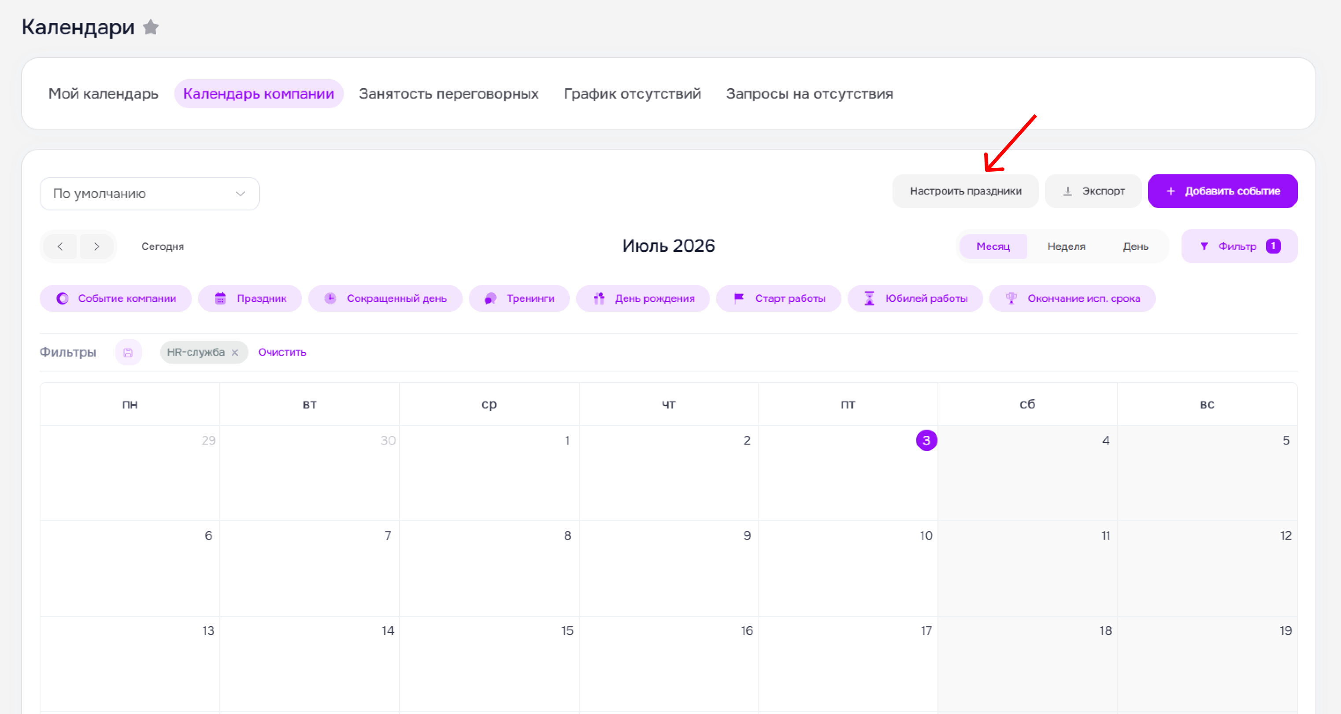Screen dimensions: 1341x714
Task: Export the calendar via Экспорт button
Action: click(1093, 191)
